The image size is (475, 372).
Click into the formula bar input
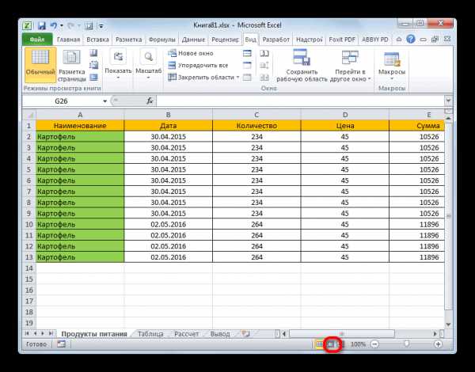(x=300, y=101)
